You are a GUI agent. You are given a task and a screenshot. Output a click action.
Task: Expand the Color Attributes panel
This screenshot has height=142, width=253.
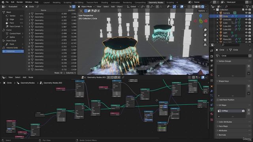click(x=217, y=122)
